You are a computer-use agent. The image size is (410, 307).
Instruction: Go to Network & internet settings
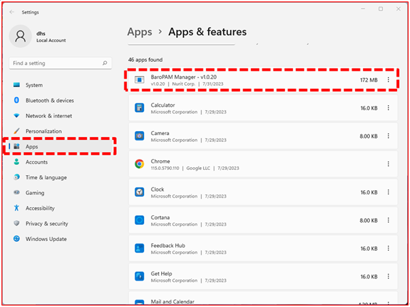tap(61, 115)
